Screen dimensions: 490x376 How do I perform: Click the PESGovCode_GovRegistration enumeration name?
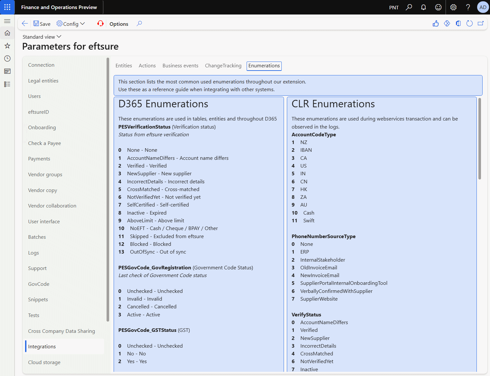(x=155, y=268)
